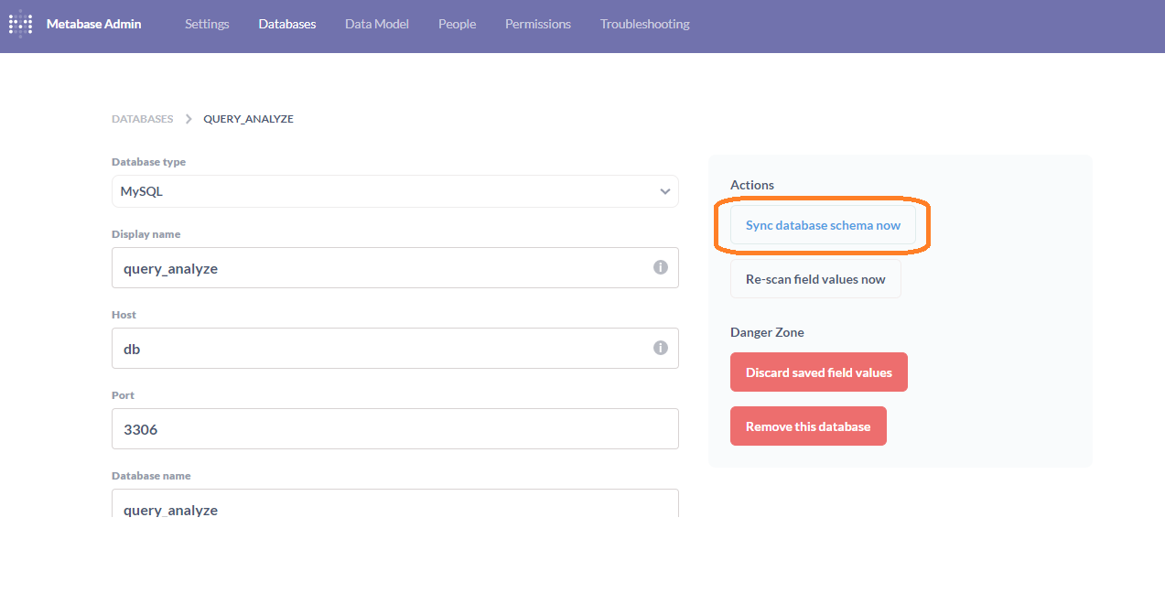Viewport: 1165px width, 593px height.
Task: Click Sync database schema now
Action: point(823,225)
